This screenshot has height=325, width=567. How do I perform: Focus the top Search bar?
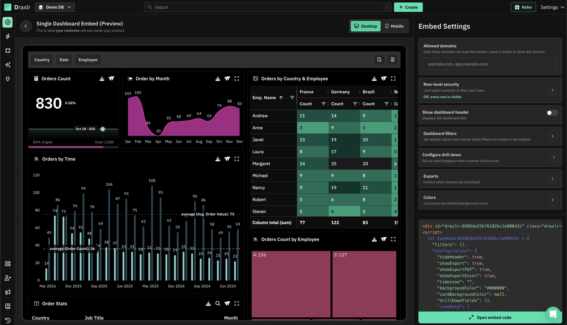point(268,7)
